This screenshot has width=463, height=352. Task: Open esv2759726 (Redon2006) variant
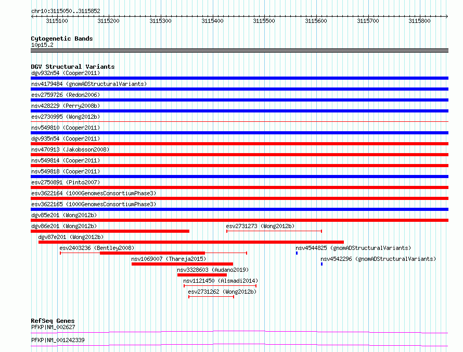pos(66,95)
